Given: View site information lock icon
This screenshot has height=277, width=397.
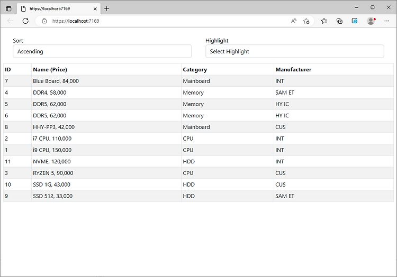Looking at the screenshot, I should tap(44, 21).
